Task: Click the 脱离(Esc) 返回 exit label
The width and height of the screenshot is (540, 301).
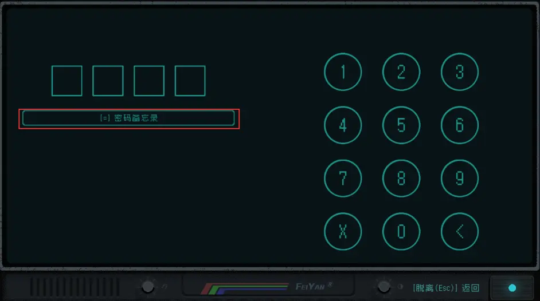Action: click(446, 288)
